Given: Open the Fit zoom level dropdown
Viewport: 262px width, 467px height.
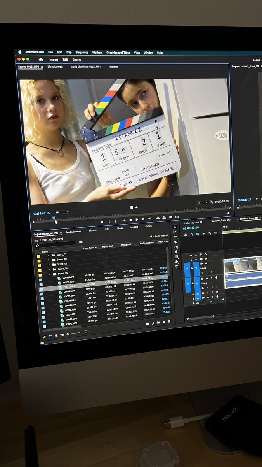Looking at the screenshot, I should [62, 212].
